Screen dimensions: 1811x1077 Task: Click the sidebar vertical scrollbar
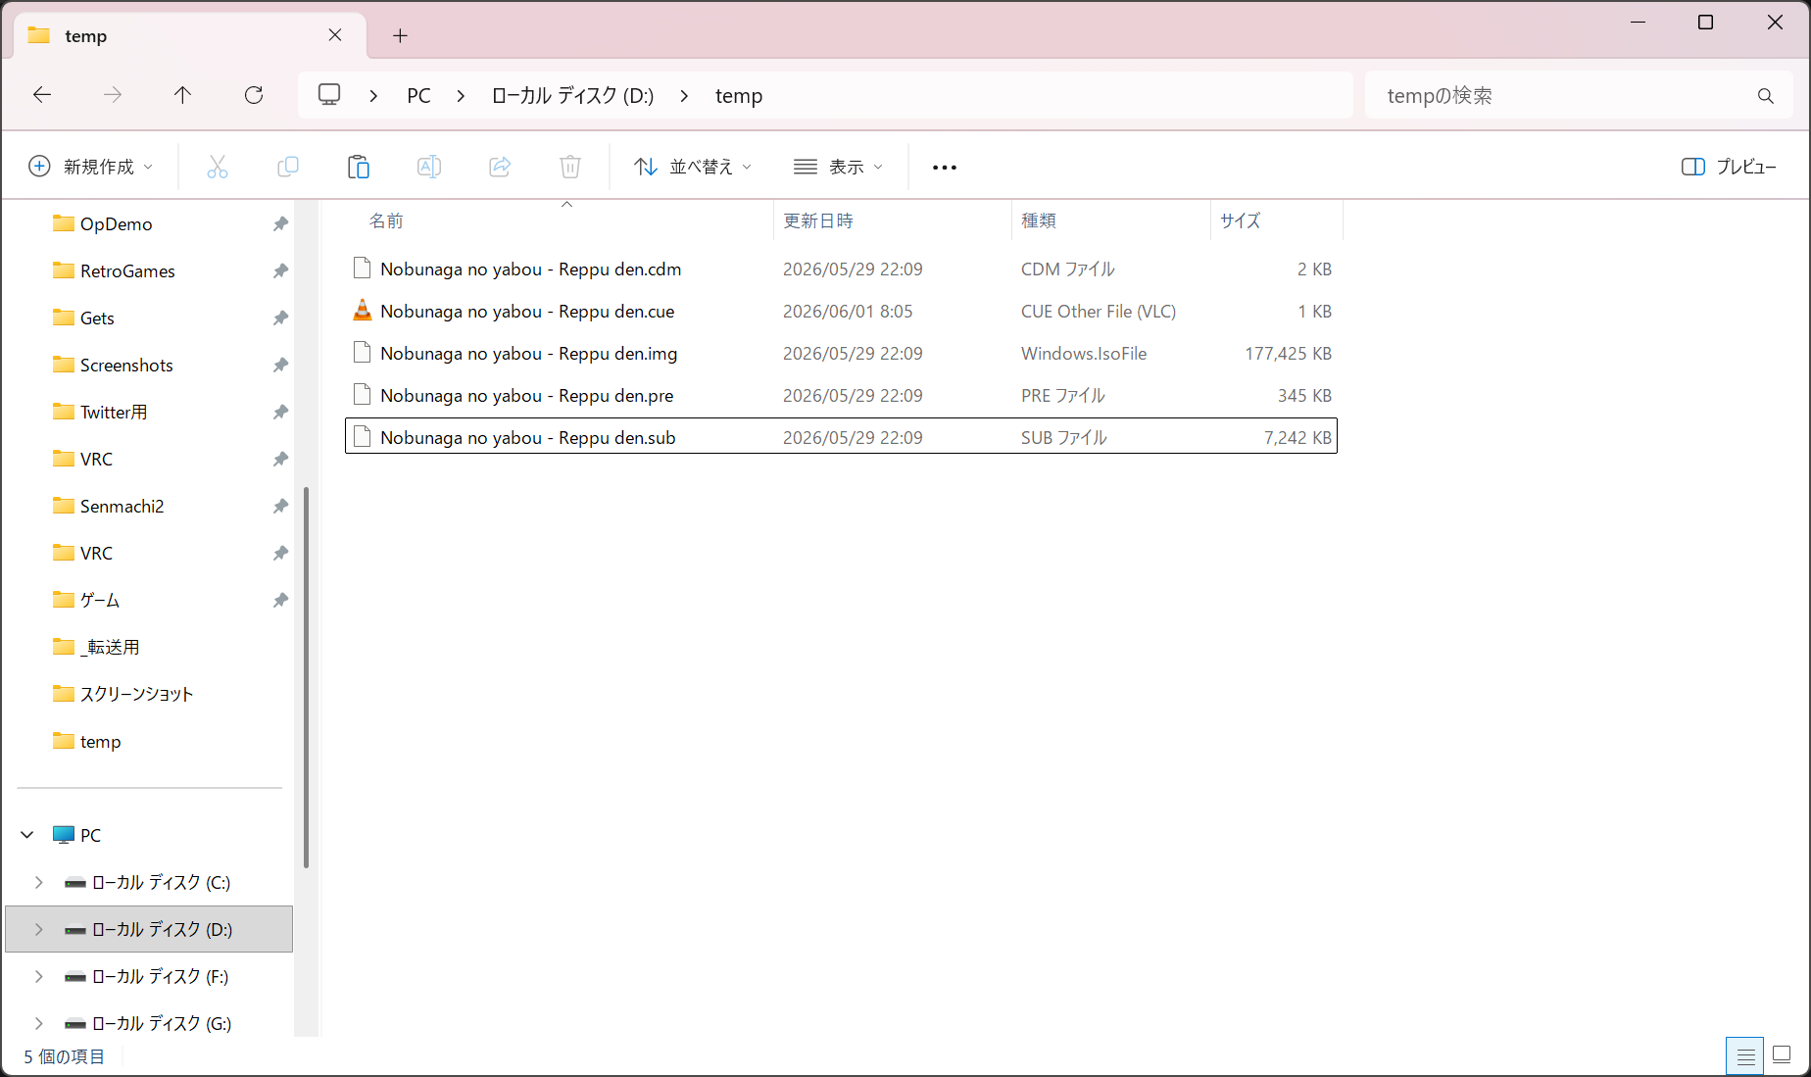click(306, 676)
